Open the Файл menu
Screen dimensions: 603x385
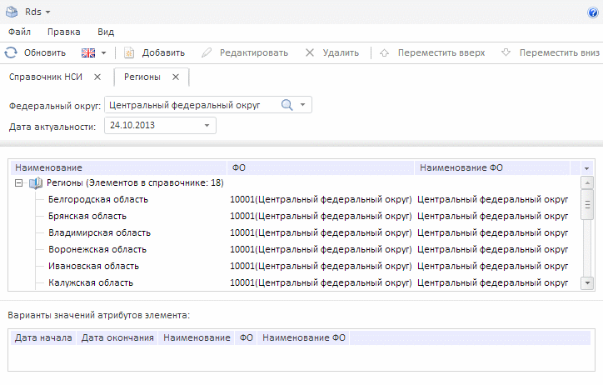point(19,32)
